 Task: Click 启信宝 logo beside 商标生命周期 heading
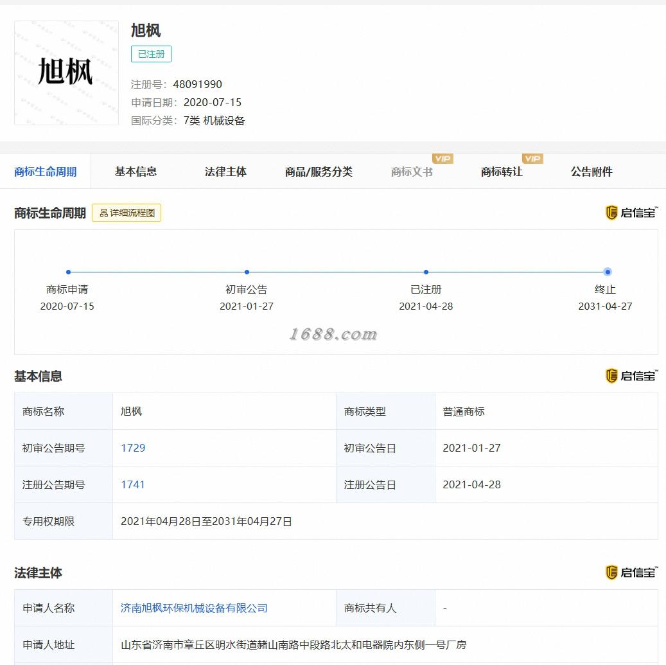point(631,213)
